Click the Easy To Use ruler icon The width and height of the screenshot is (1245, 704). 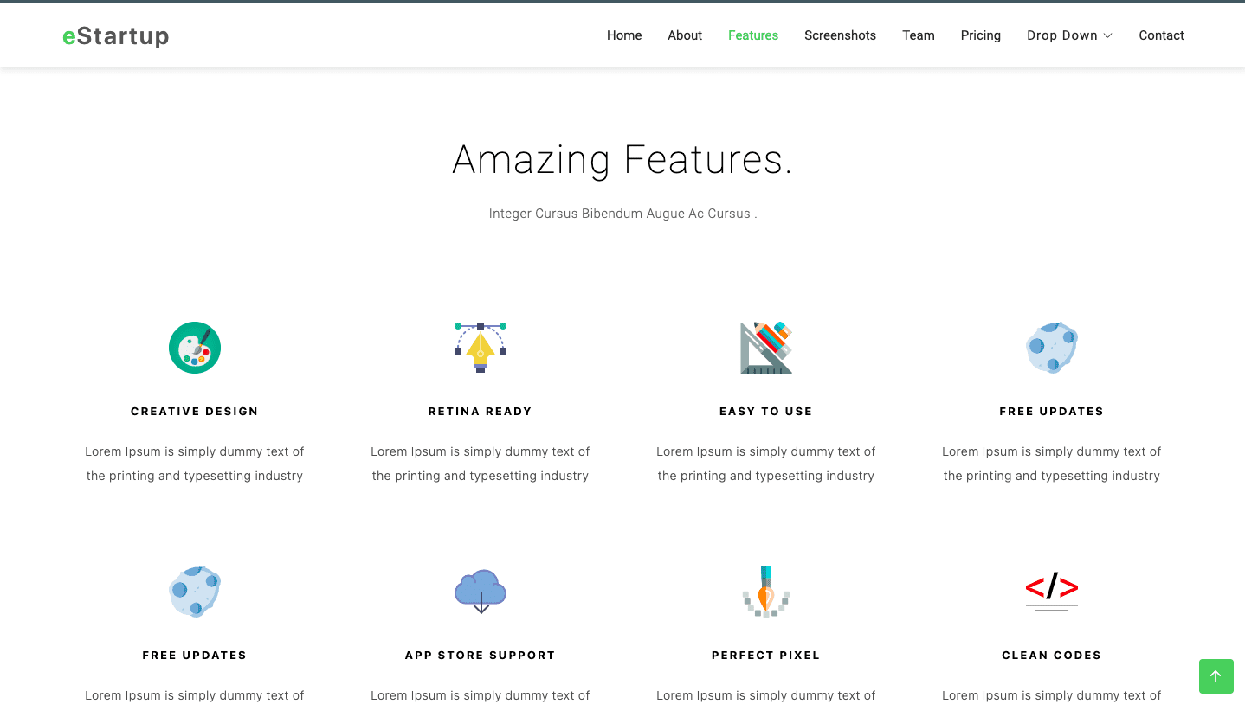click(x=765, y=347)
